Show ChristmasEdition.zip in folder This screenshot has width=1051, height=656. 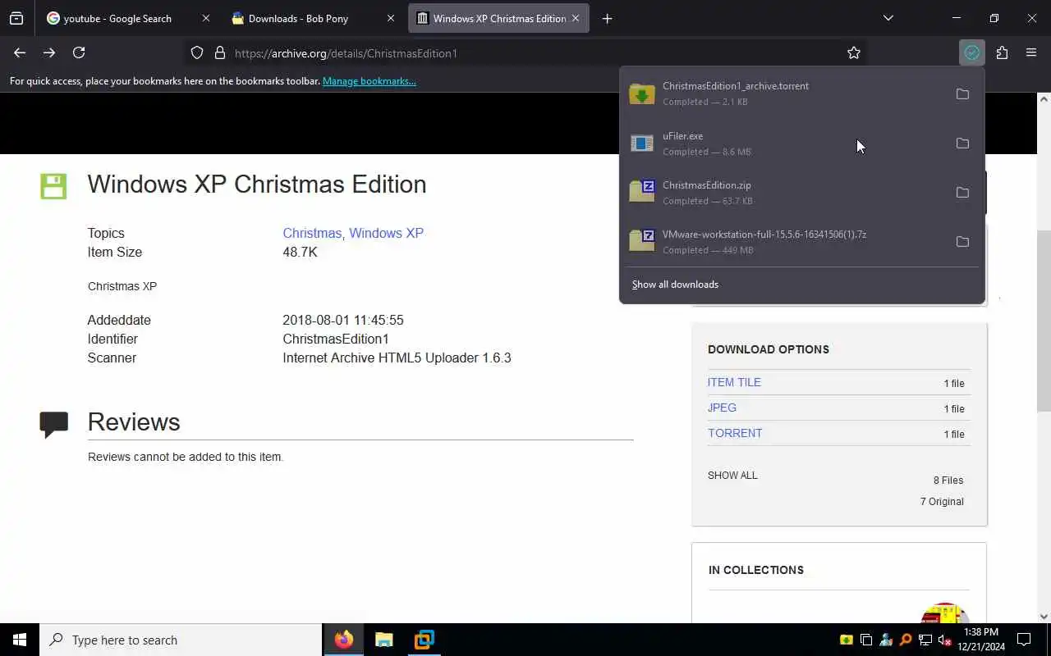[x=962, y=192]
